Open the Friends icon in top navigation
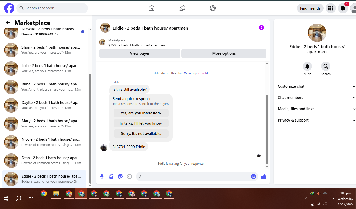The width and height of the screenshot is (356, 209). (x=182, y=8)
